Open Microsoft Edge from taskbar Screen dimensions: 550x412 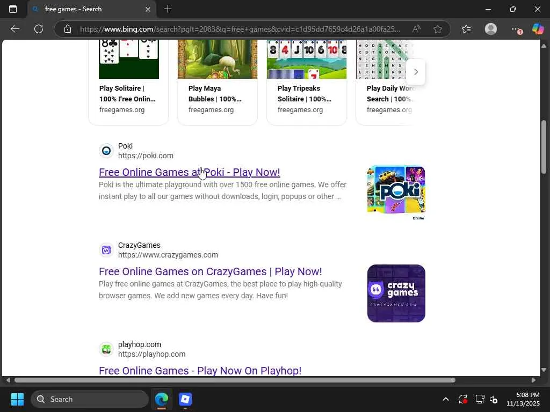click(162, 399)
